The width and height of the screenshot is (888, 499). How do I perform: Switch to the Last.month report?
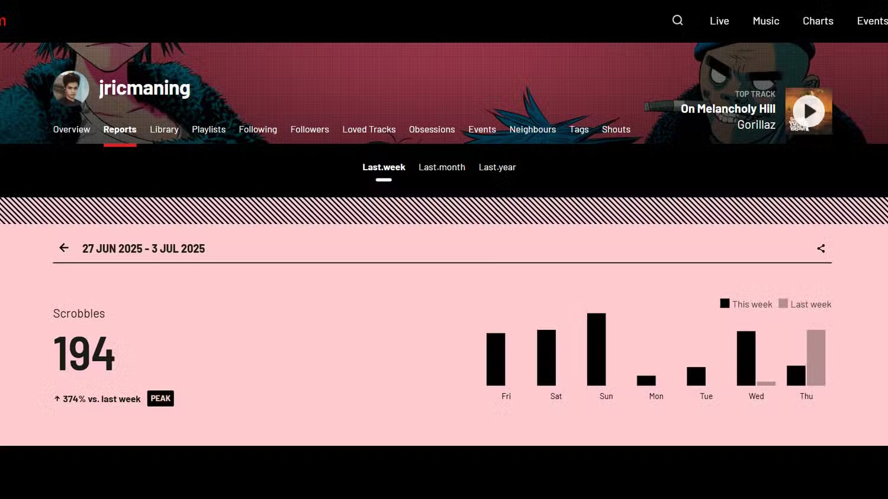tap(442, 167)
